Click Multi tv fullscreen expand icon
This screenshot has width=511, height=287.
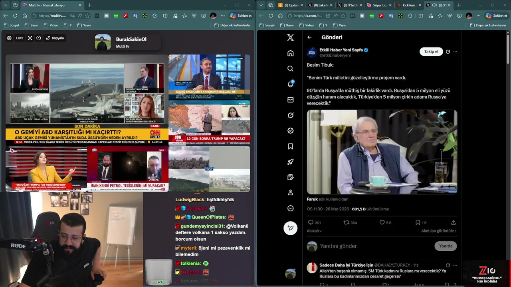click(30, 38)
